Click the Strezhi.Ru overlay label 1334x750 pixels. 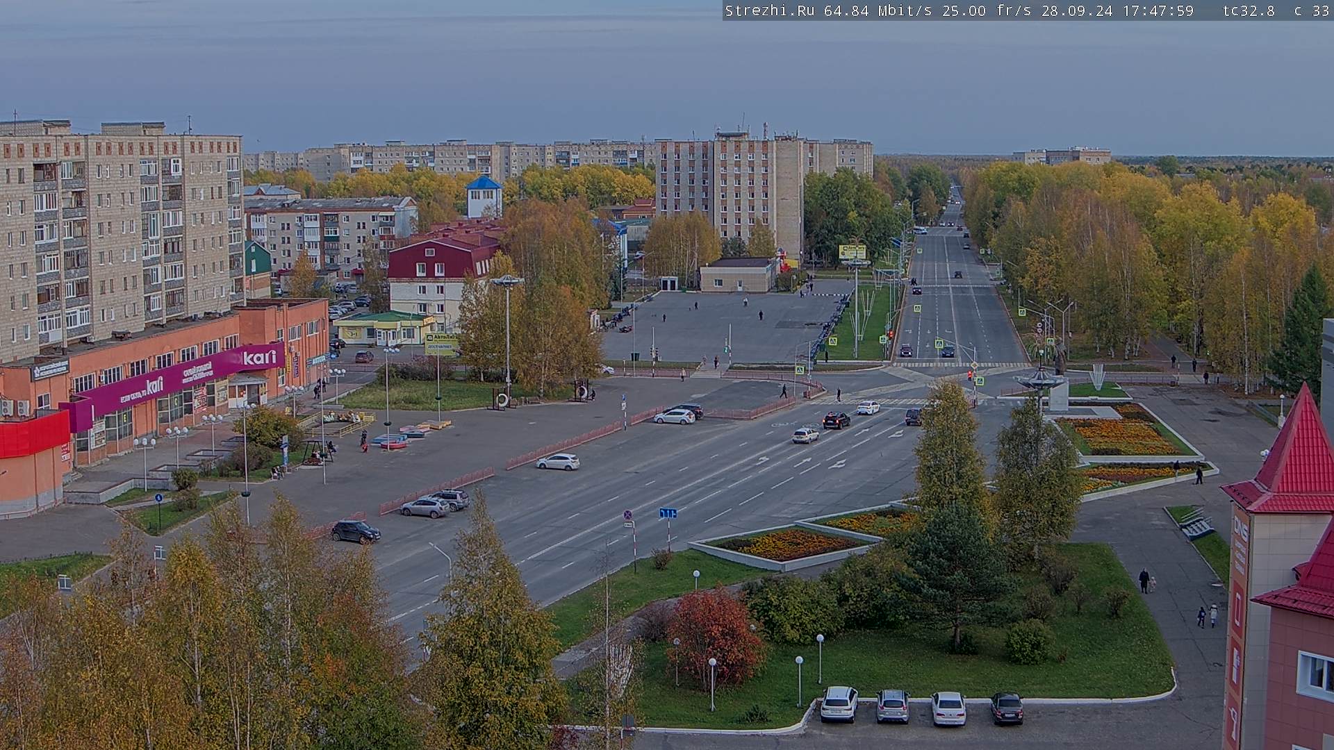coord(770,10)
